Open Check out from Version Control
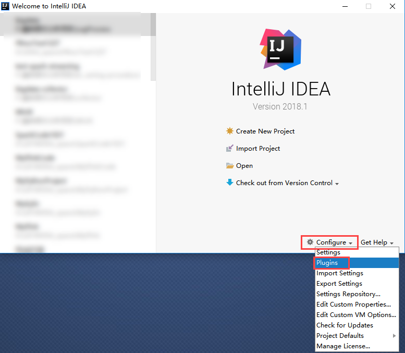 tap(284, 183)
